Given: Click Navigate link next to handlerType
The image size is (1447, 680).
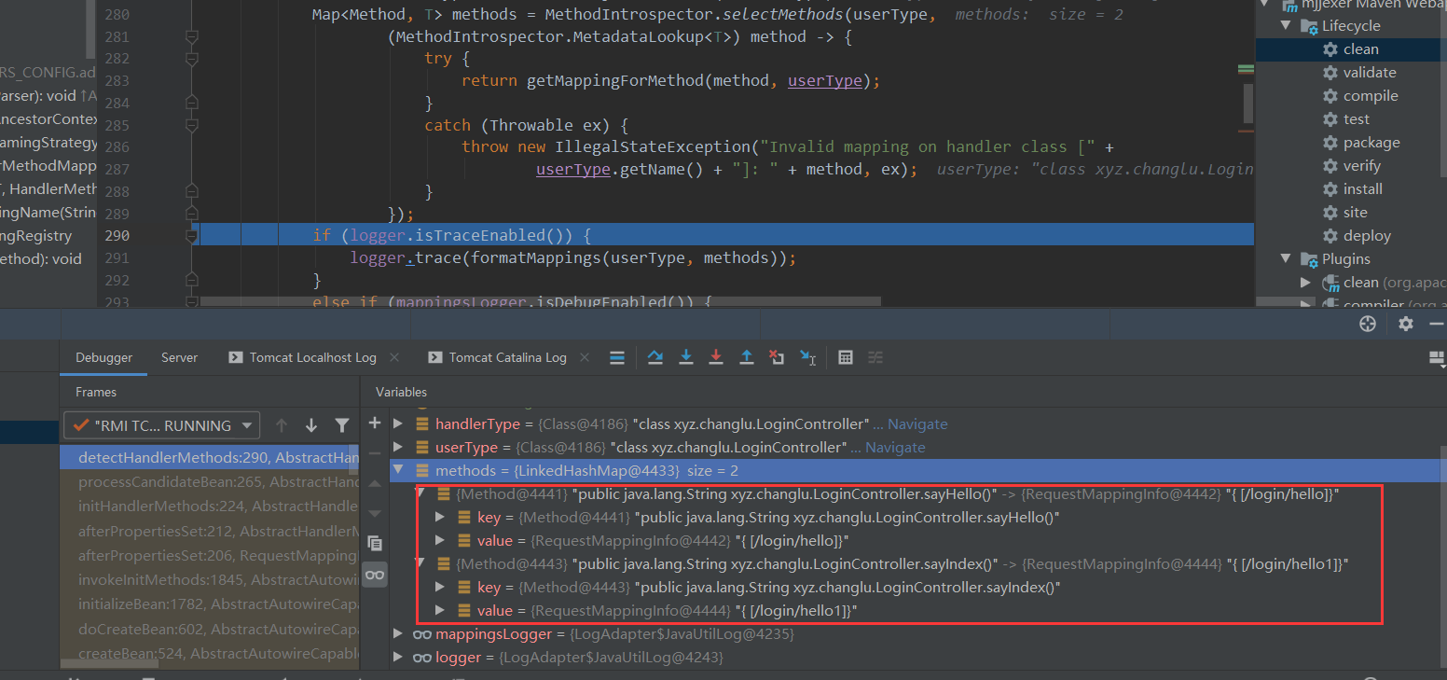Looking at the screenshot, I should point(917,423).
